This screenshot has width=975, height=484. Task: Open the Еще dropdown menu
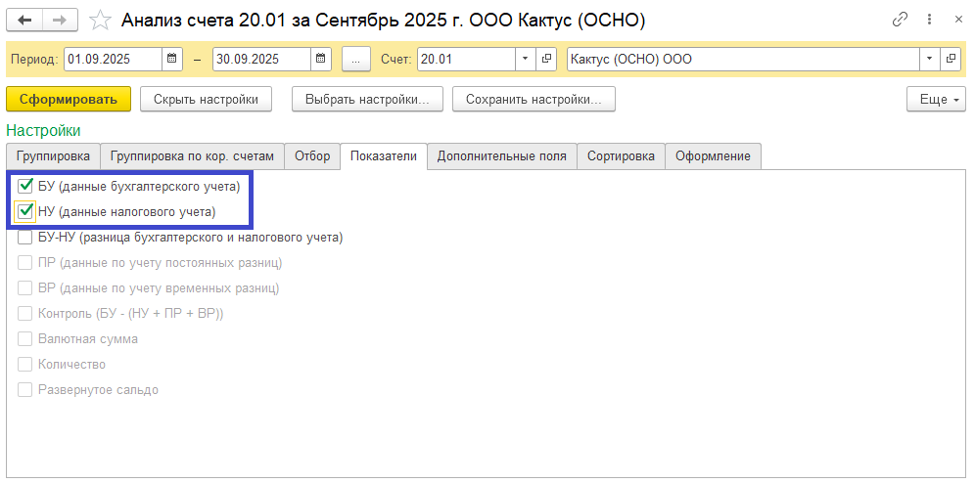936,99
